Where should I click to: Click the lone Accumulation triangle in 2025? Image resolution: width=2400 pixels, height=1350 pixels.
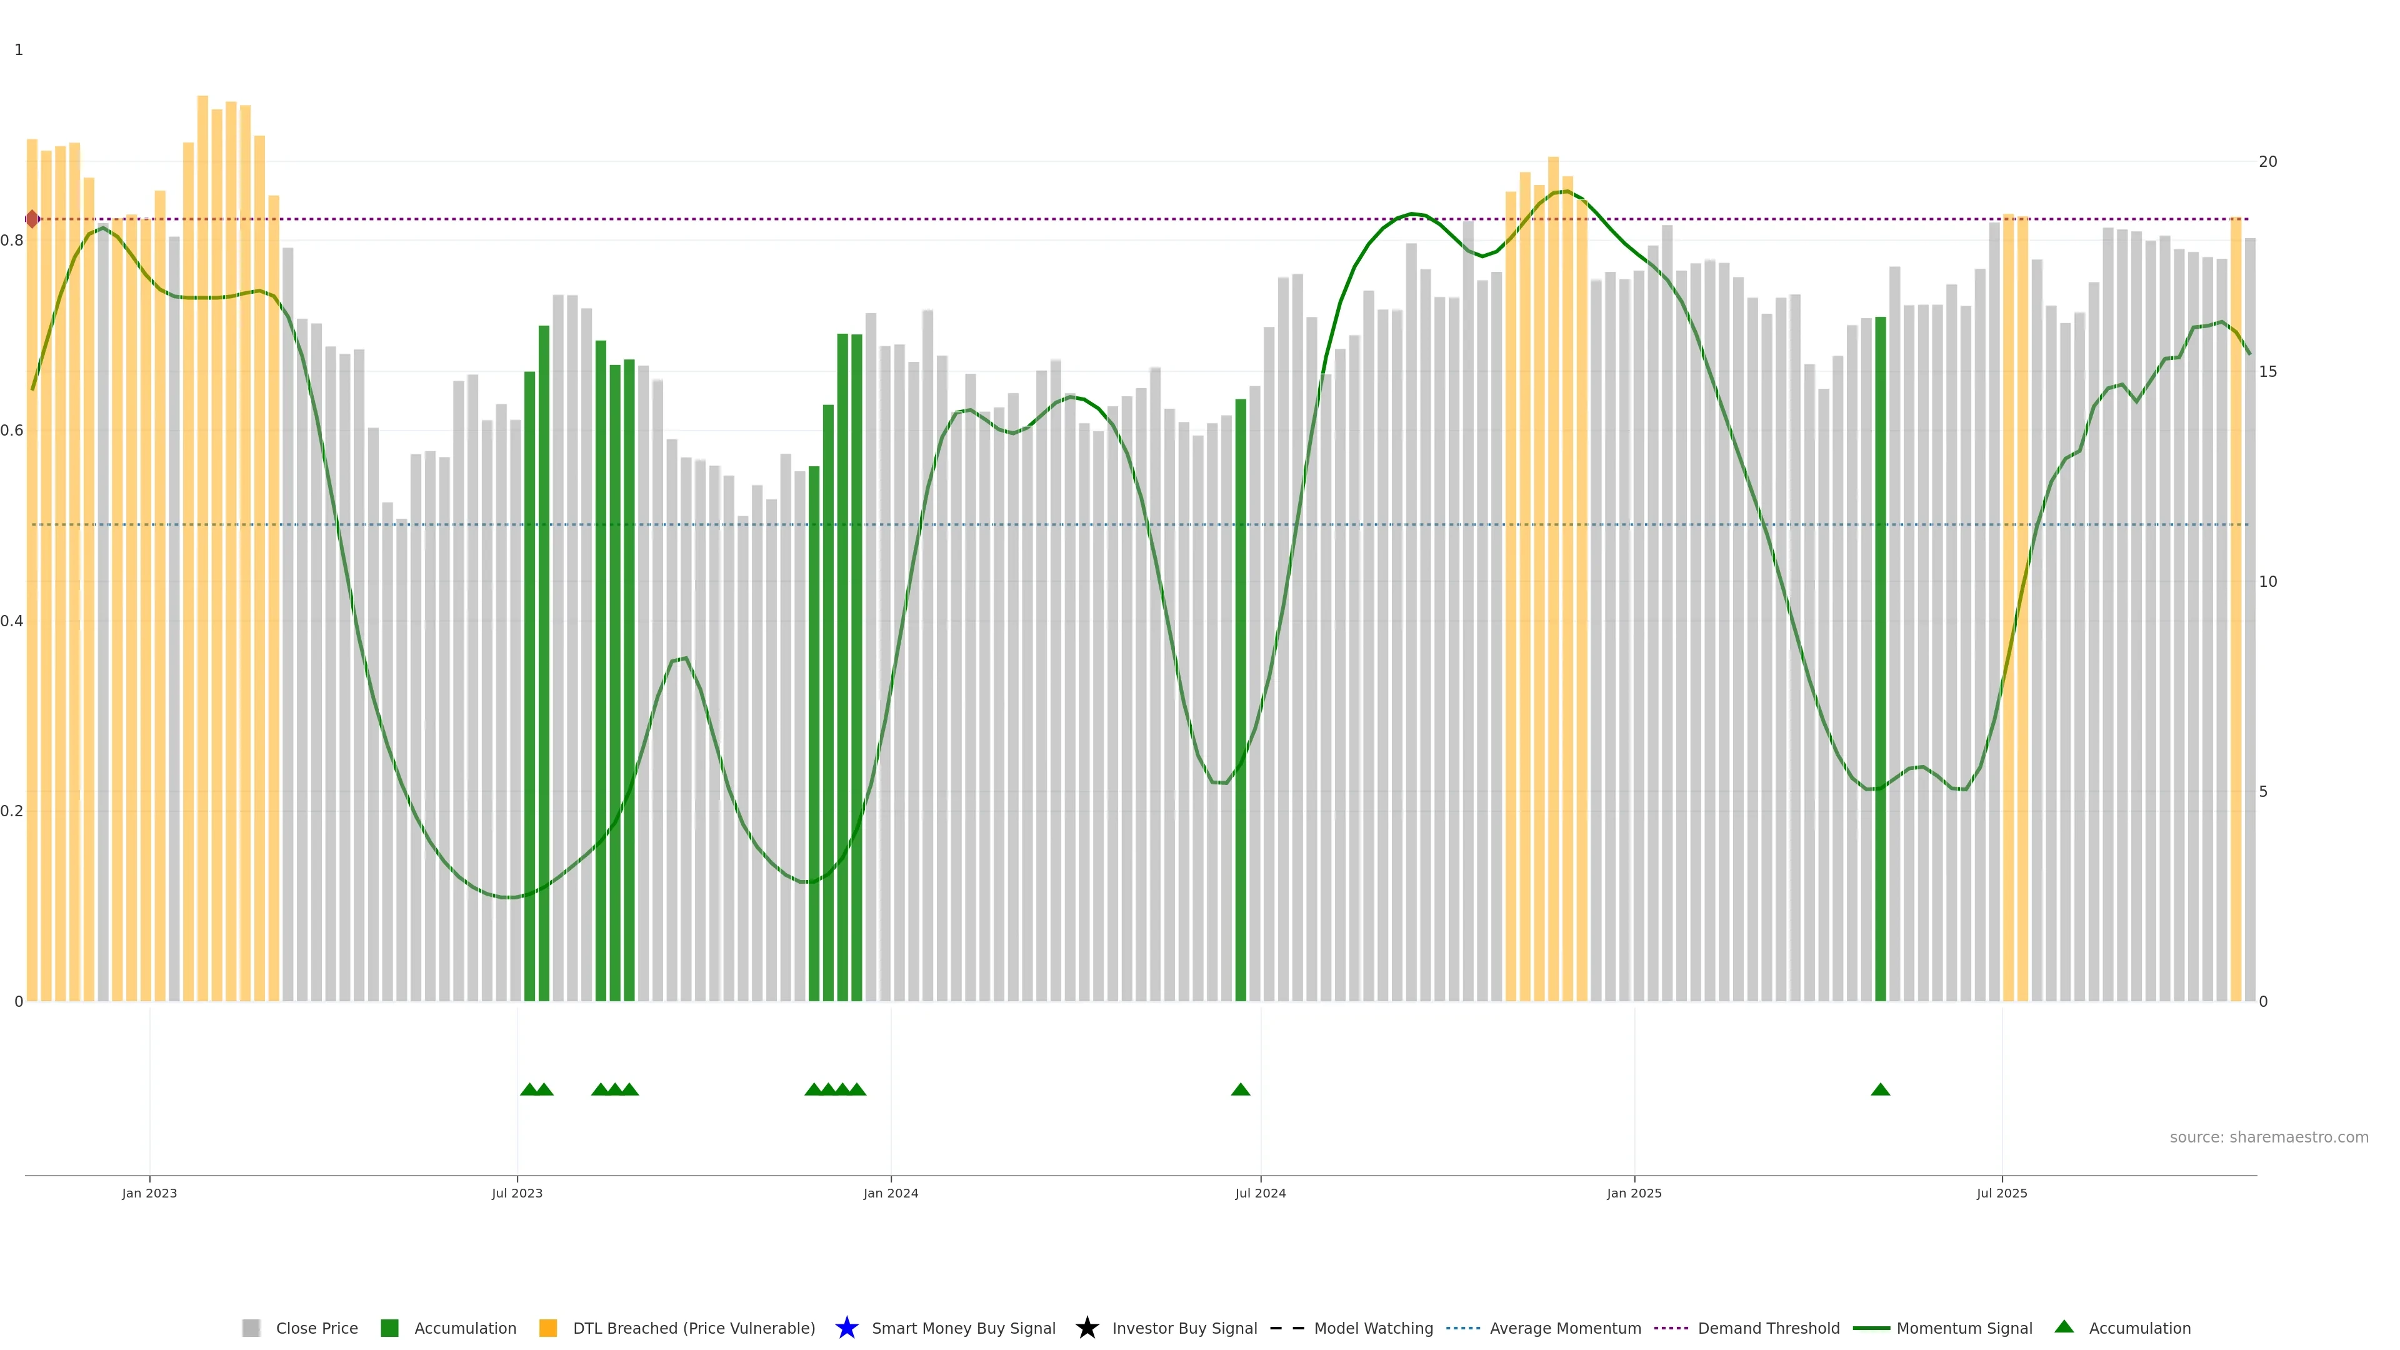point(1880,1089)
